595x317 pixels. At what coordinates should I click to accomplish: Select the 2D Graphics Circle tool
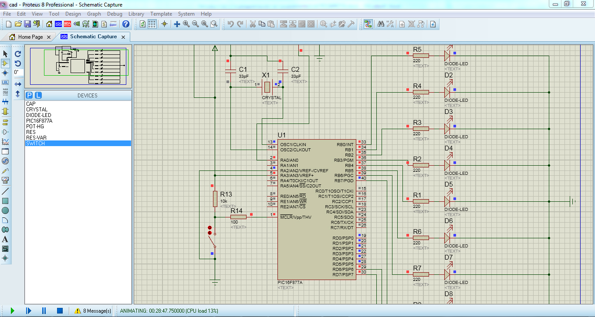pos(5,210)
